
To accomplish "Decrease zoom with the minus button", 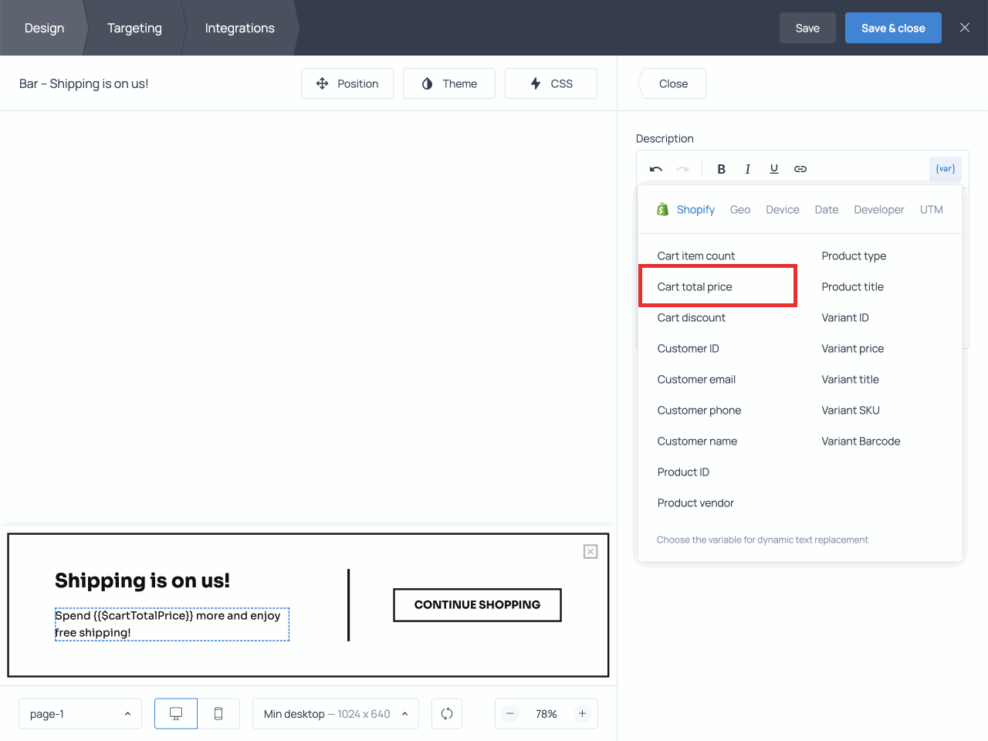I will 510,714.
